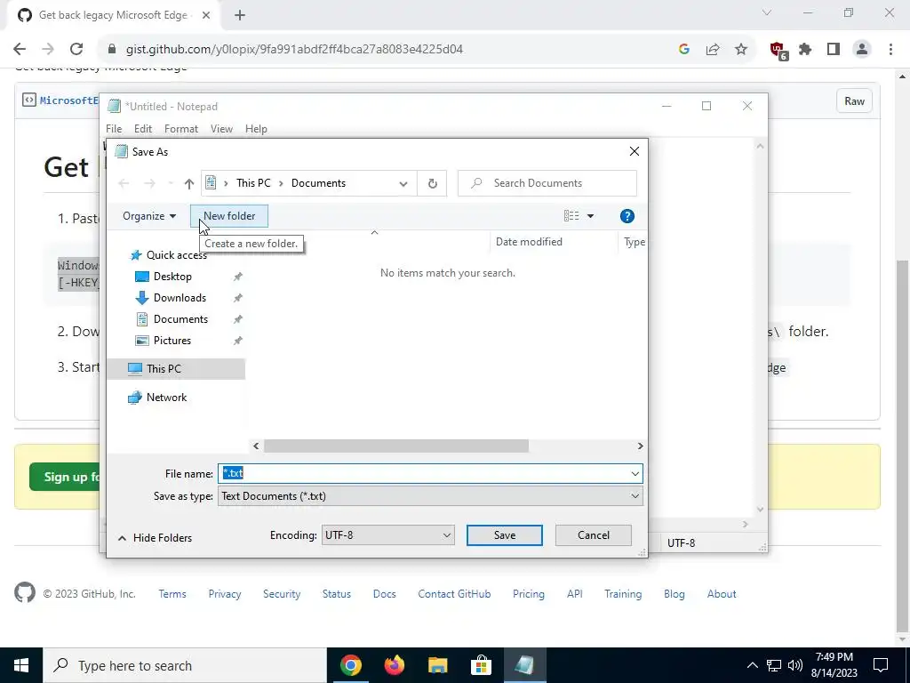This screenshot has width=910, height=683.
Task: Select Pictures in the navigation pane
Action: 172,341
